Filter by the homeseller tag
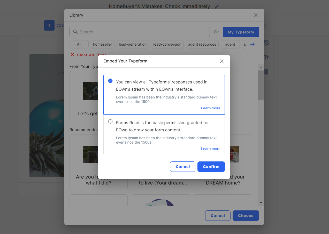 [103, 44]
